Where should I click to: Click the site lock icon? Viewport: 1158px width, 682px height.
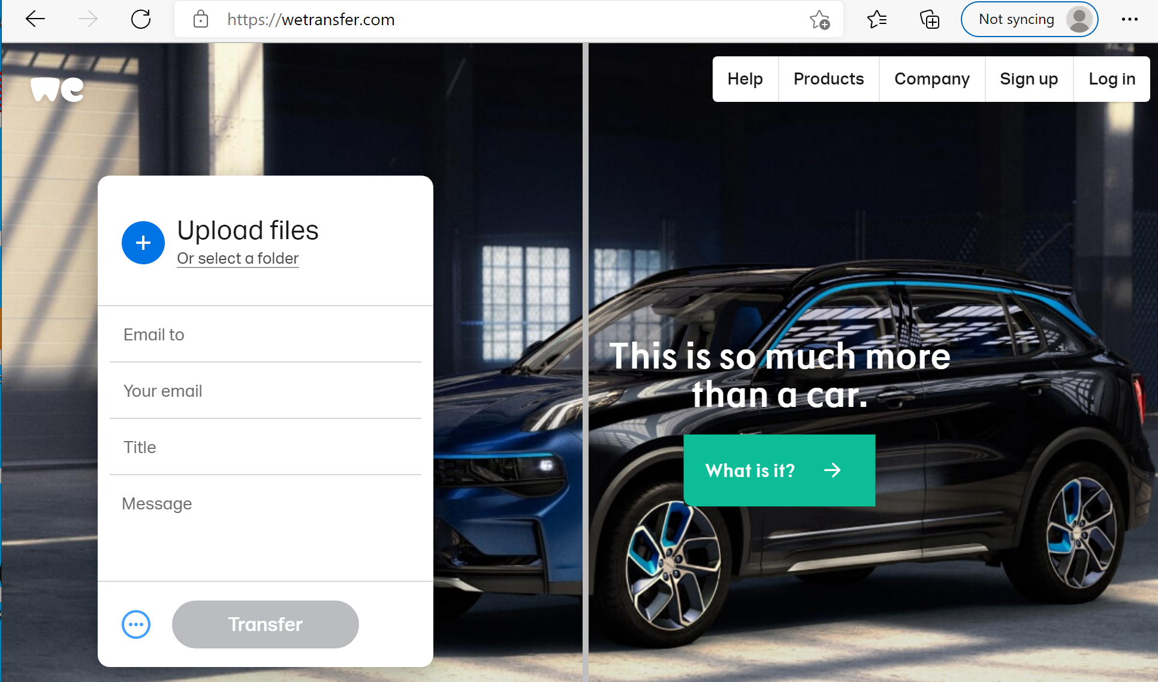pyautogui.click(x=201, y=19)
